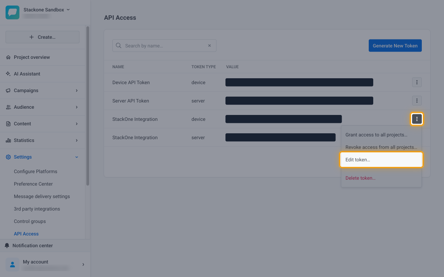The image size is (444, 277).
Task: Collapse the Settings section chevron
Action: click(x=77, y=157)
